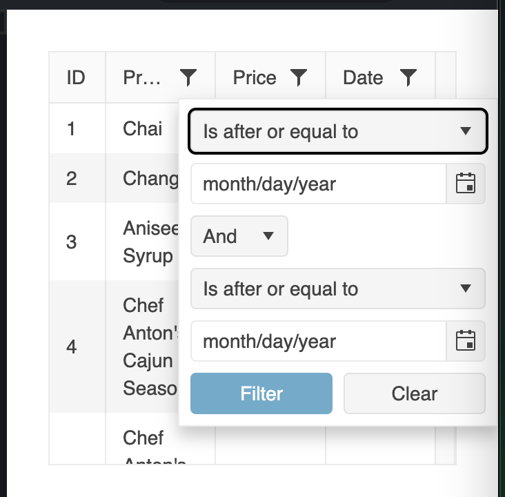Open the Product Name column filter icon

pyautogui.click(x=188, y=77)
